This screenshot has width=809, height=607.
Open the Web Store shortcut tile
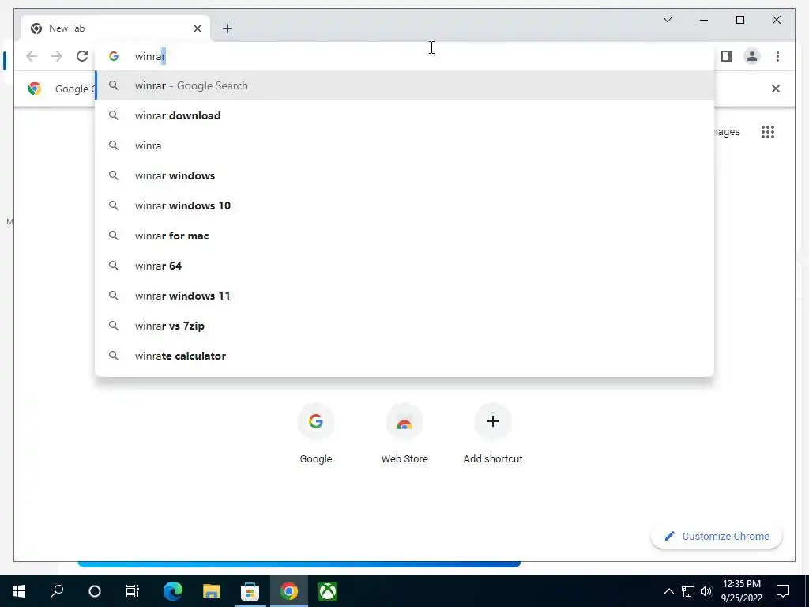tap(404, 434)
